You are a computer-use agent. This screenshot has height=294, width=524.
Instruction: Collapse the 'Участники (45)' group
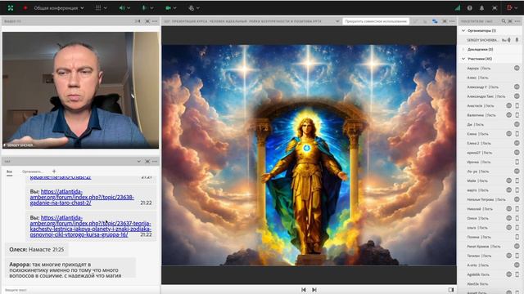[463, 59]
